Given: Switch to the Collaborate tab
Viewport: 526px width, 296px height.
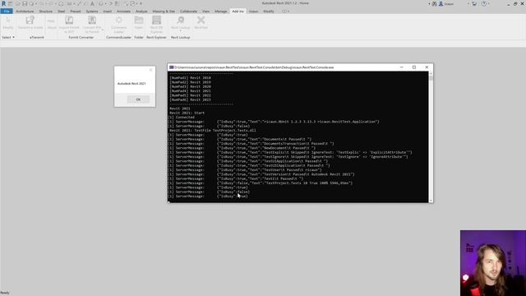Looking at the screenshot, I should pos(188,12).
